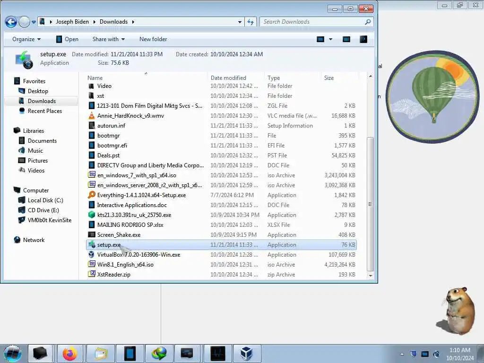The height and width of the screenshot is (363, 484).
Task: Click the globe icon on the taskbar
Action: click(x=159, y=354)
